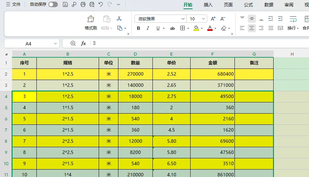Set Top vertical alignment

tap(242, 19)
